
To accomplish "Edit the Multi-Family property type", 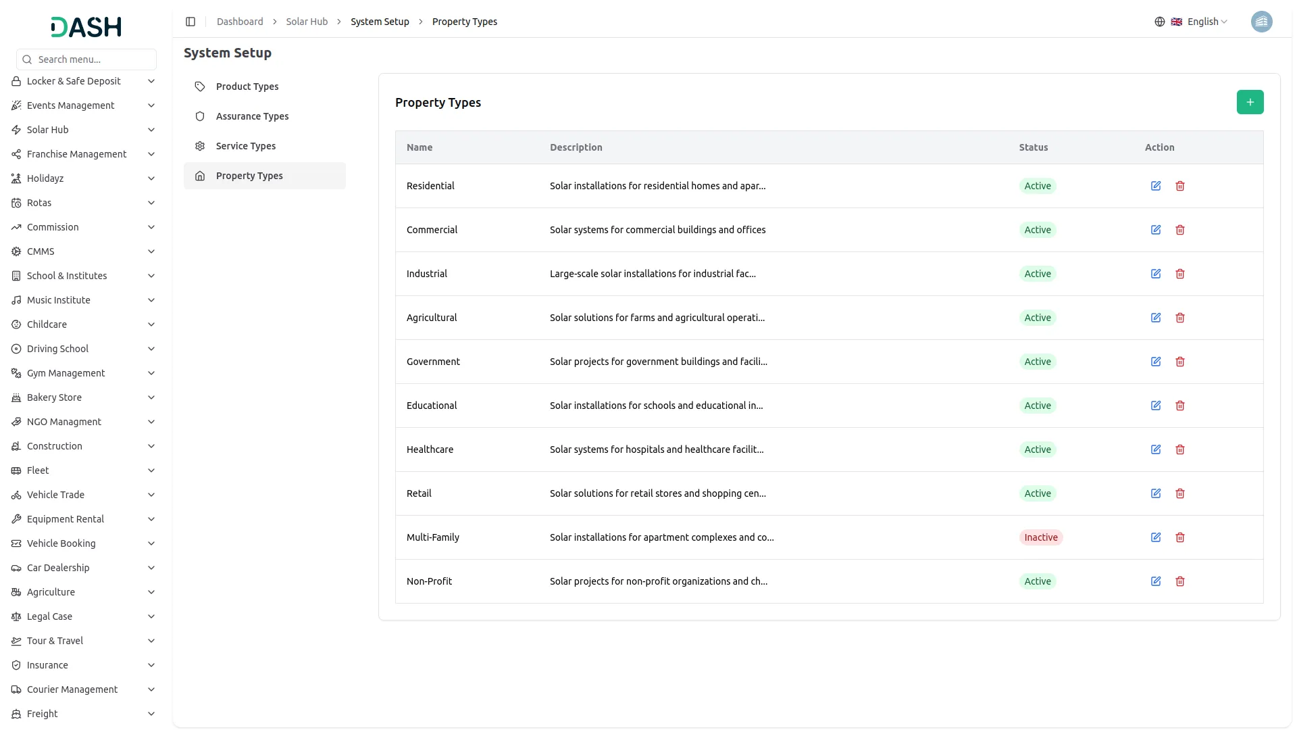I will click(1156, 537).
